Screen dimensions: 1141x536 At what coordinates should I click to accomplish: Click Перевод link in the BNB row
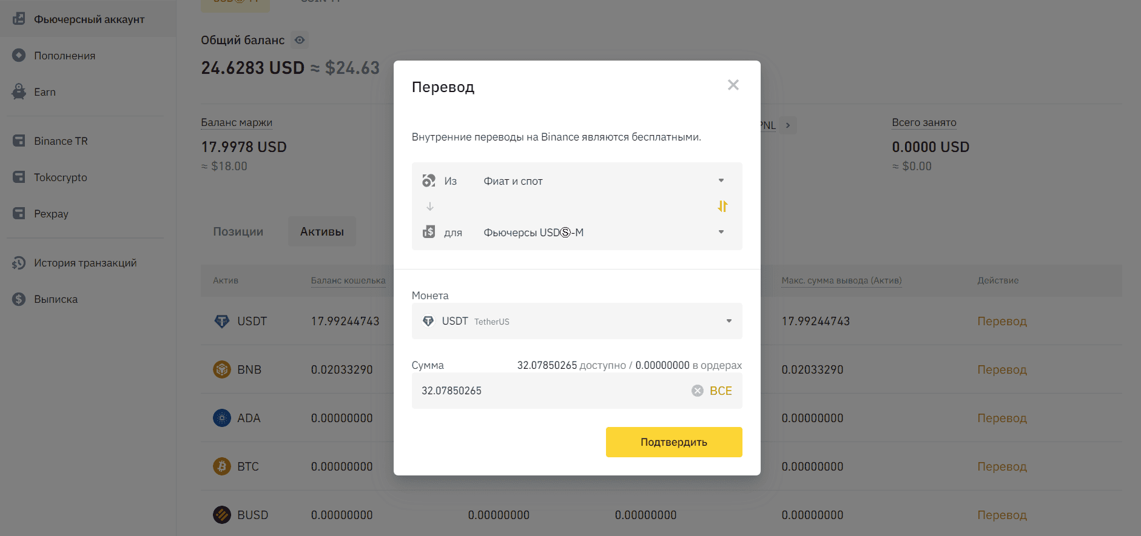tap(1002, 369)
